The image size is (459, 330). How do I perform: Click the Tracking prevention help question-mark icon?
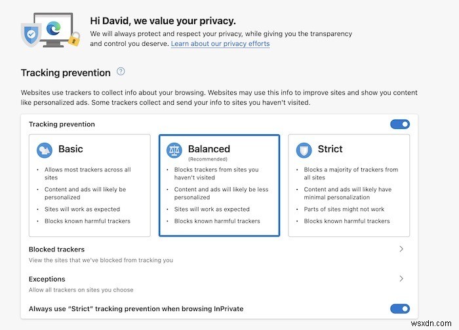tap(121, 71)
